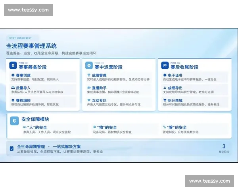The height and width of the screenshot is (191, 238).
Task: Click the 赛中运营阶段 heading
Action: 109,67
